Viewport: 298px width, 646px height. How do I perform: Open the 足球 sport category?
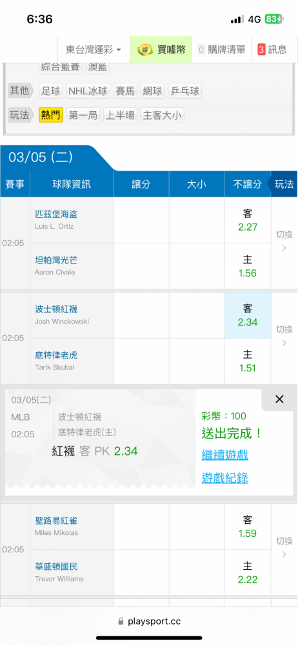tap(51, 91)
